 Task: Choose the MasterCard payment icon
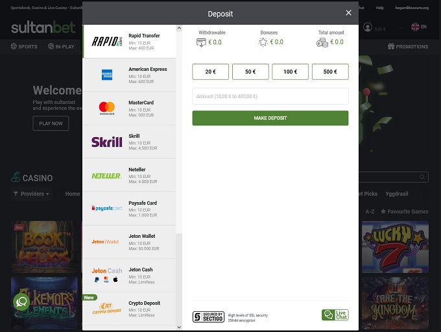[x=107, y=109]
